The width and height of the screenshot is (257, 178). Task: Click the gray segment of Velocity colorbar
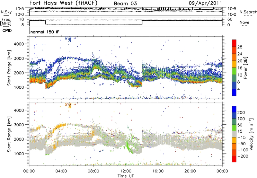click(234, 134)
